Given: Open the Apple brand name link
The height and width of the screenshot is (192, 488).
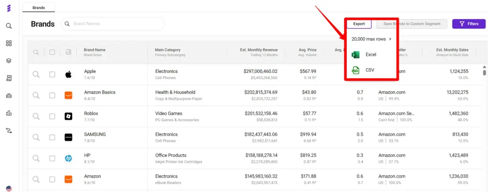Looking at the screenshot, I should pos(90,71).
